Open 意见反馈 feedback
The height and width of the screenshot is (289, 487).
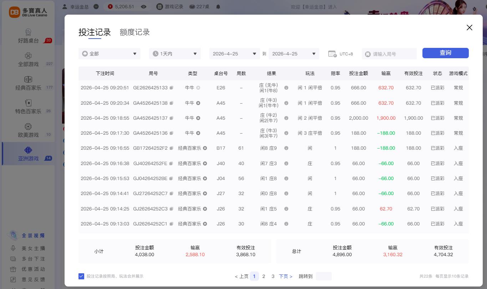point(28,279)
